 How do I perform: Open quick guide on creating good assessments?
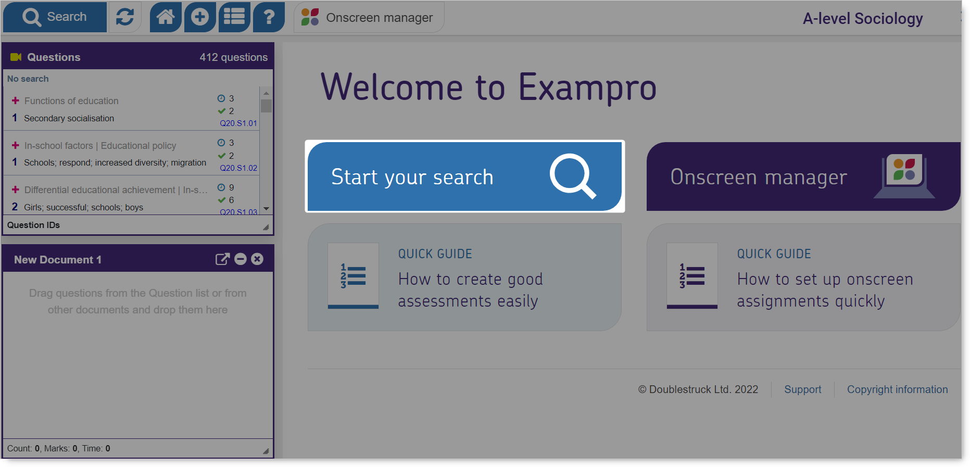pos(464,277)
